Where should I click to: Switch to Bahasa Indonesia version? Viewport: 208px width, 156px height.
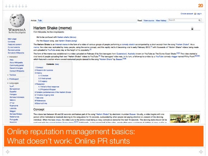tap(17, 97)
